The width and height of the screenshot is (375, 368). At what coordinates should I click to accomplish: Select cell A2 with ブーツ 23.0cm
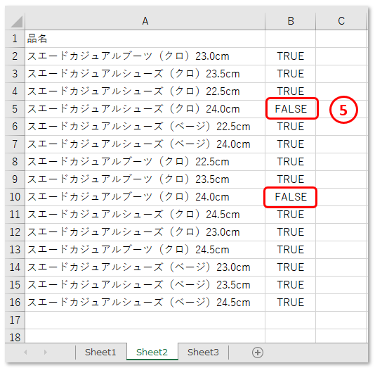pos(145,56)
